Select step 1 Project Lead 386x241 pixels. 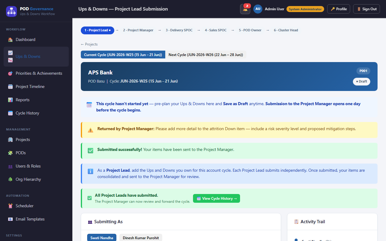97,30
